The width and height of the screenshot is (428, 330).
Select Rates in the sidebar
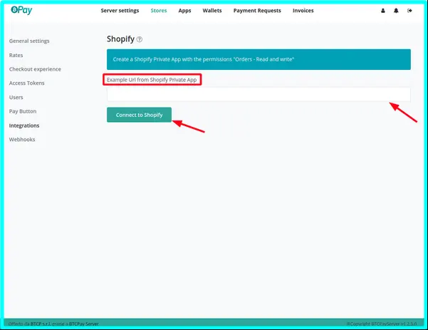16,55
